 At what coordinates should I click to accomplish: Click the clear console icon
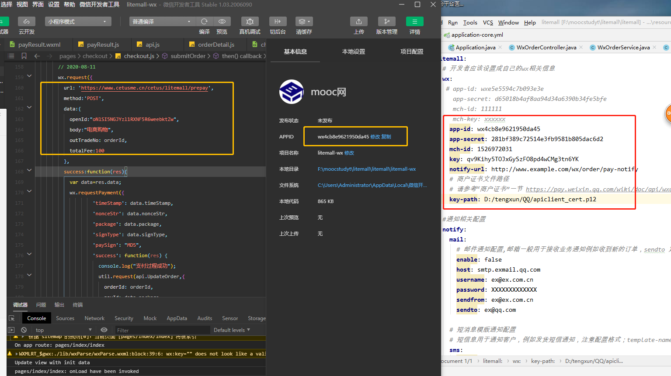pyautogui.click(x=24, y=330)
